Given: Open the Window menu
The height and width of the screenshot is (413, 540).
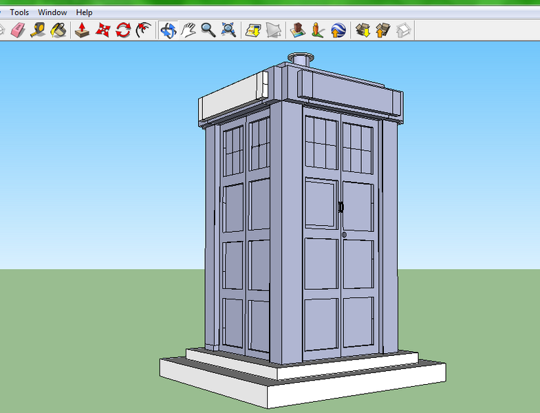Looking at the screenshot, I should 52,12.
